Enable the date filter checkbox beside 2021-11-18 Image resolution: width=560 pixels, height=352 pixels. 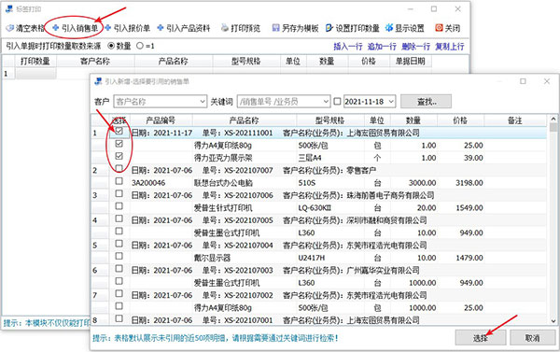click(337, 102)
